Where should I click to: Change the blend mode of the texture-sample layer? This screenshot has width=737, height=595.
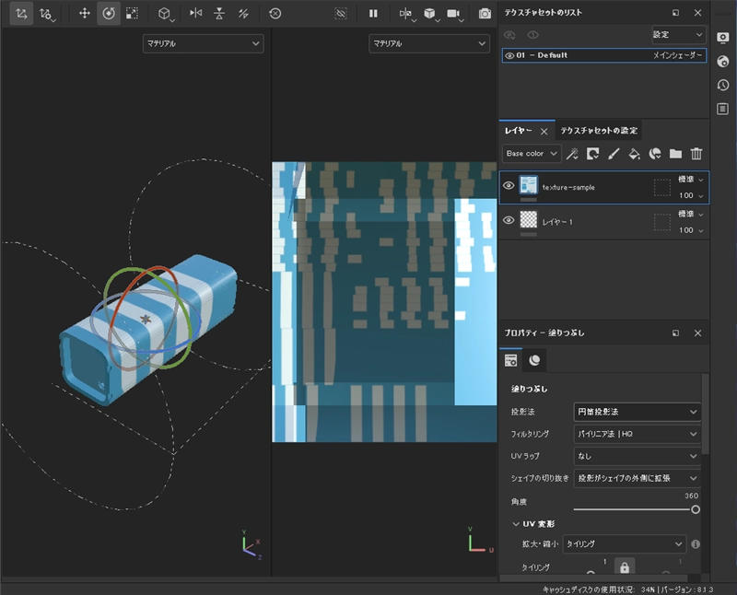pyautogui.click(x=690, y=179)
